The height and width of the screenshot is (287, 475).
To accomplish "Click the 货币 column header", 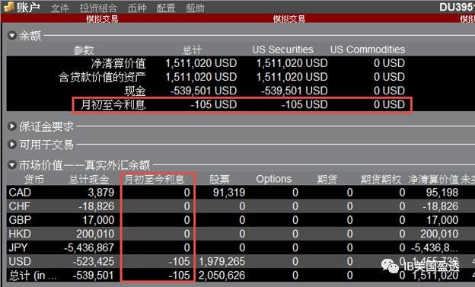I will coord(34,180).
